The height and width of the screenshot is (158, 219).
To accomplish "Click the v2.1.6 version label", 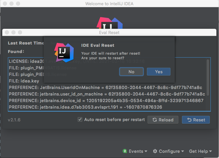I will click(14, 120).
